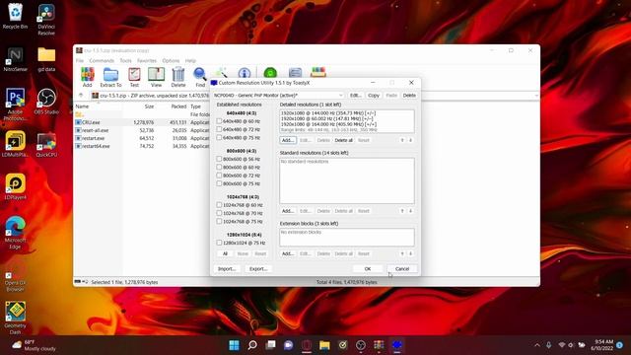Open Favorites menu in WinRAR
This screenshot has width=631, height=355.
click(x=147, y=61)
